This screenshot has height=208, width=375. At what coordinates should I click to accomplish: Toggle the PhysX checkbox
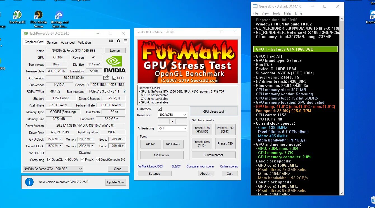point(83,160)
